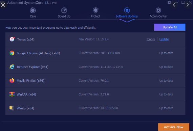This screenshot has height=131, width=193.
Task: Go to previous image with left chevron
Action: [x=174, y=5]
